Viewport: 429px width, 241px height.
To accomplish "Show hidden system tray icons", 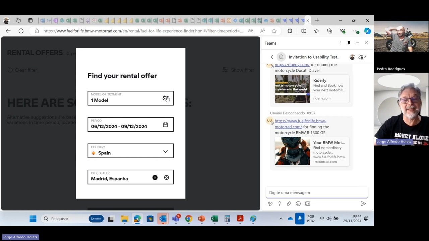I will pyautogui.click(x=281, y=219).
